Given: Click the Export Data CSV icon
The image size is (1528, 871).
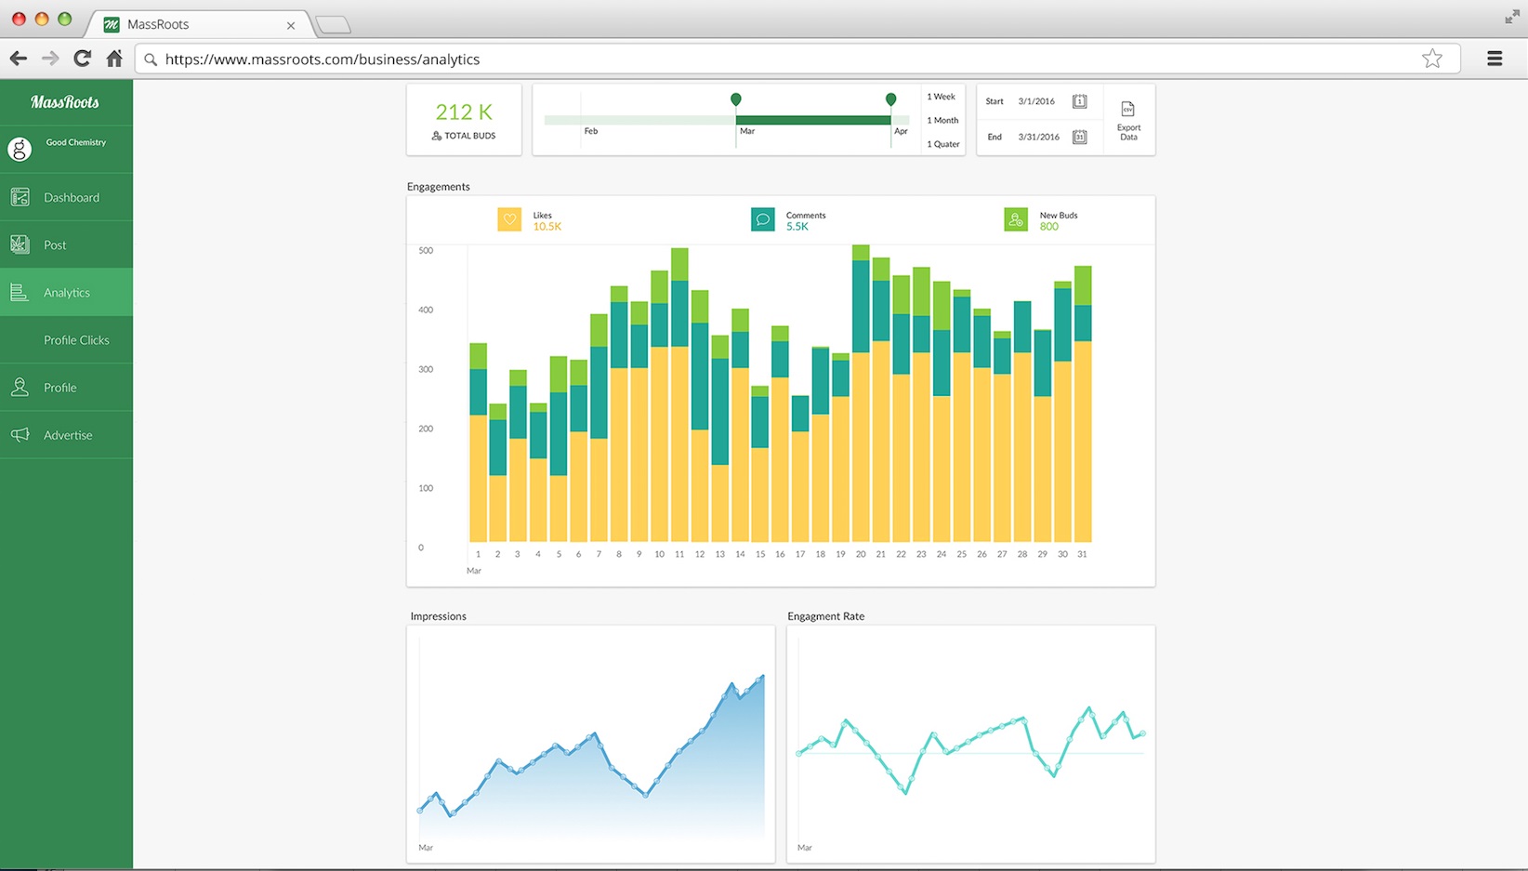Looking at the screenshot, I should (x=1127, y=110).
